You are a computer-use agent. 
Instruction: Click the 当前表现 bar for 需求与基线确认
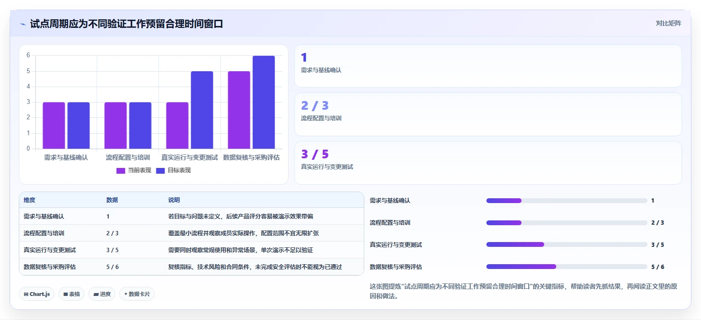[x=54, y=126]
